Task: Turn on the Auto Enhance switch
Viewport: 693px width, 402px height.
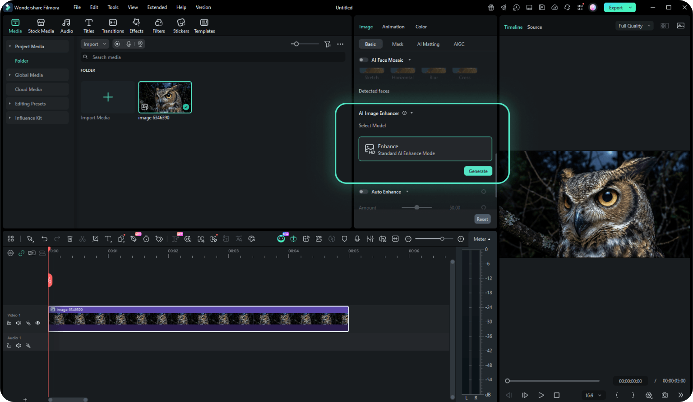Action: 363,192
